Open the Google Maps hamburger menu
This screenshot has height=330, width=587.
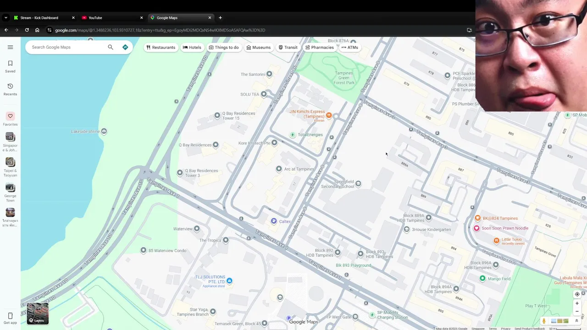pyautogui.click(x=10, y=47)
